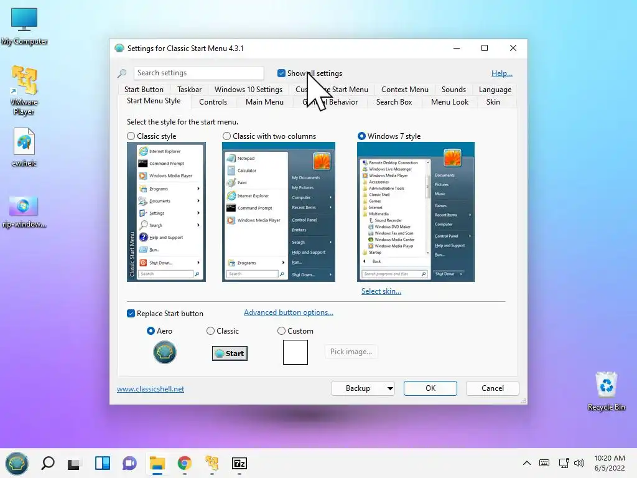Open the Main Menu tab

[264, 102]
